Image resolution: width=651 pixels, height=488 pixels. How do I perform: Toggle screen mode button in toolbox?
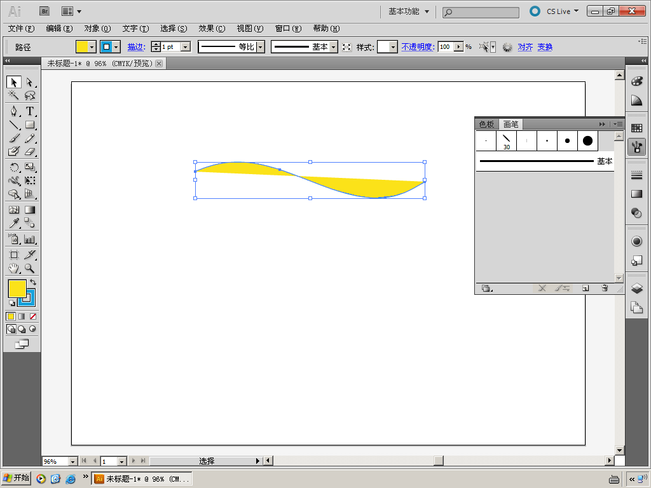tap(22, 344)
